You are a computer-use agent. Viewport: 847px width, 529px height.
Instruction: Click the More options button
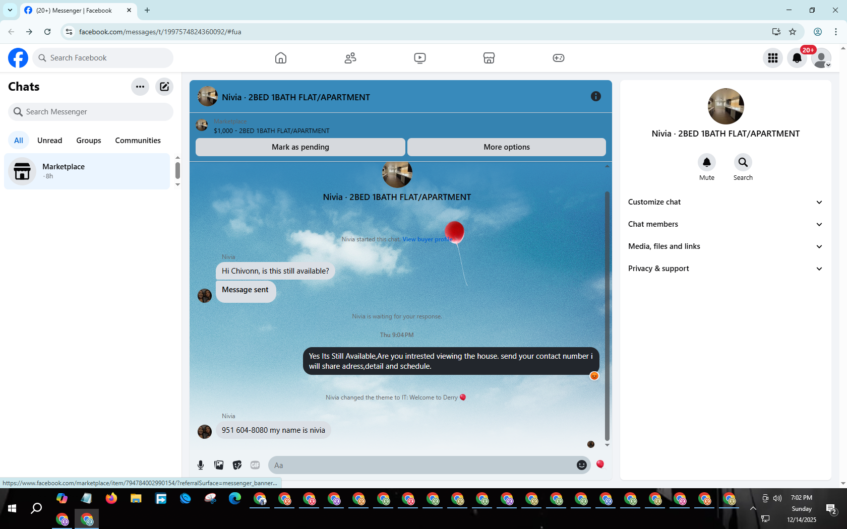click(x=507, y=147)
